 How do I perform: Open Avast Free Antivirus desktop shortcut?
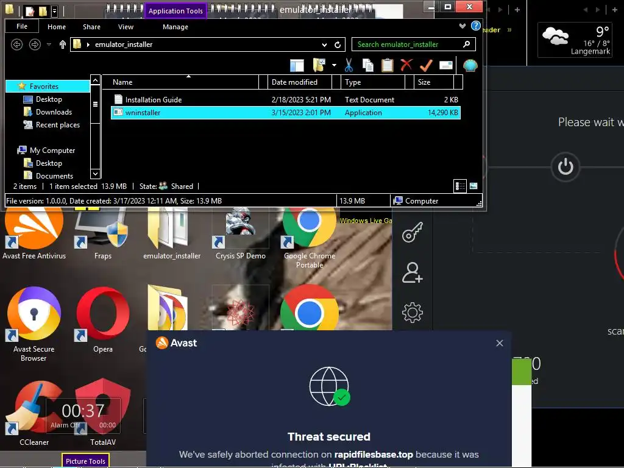click(34, 235)
